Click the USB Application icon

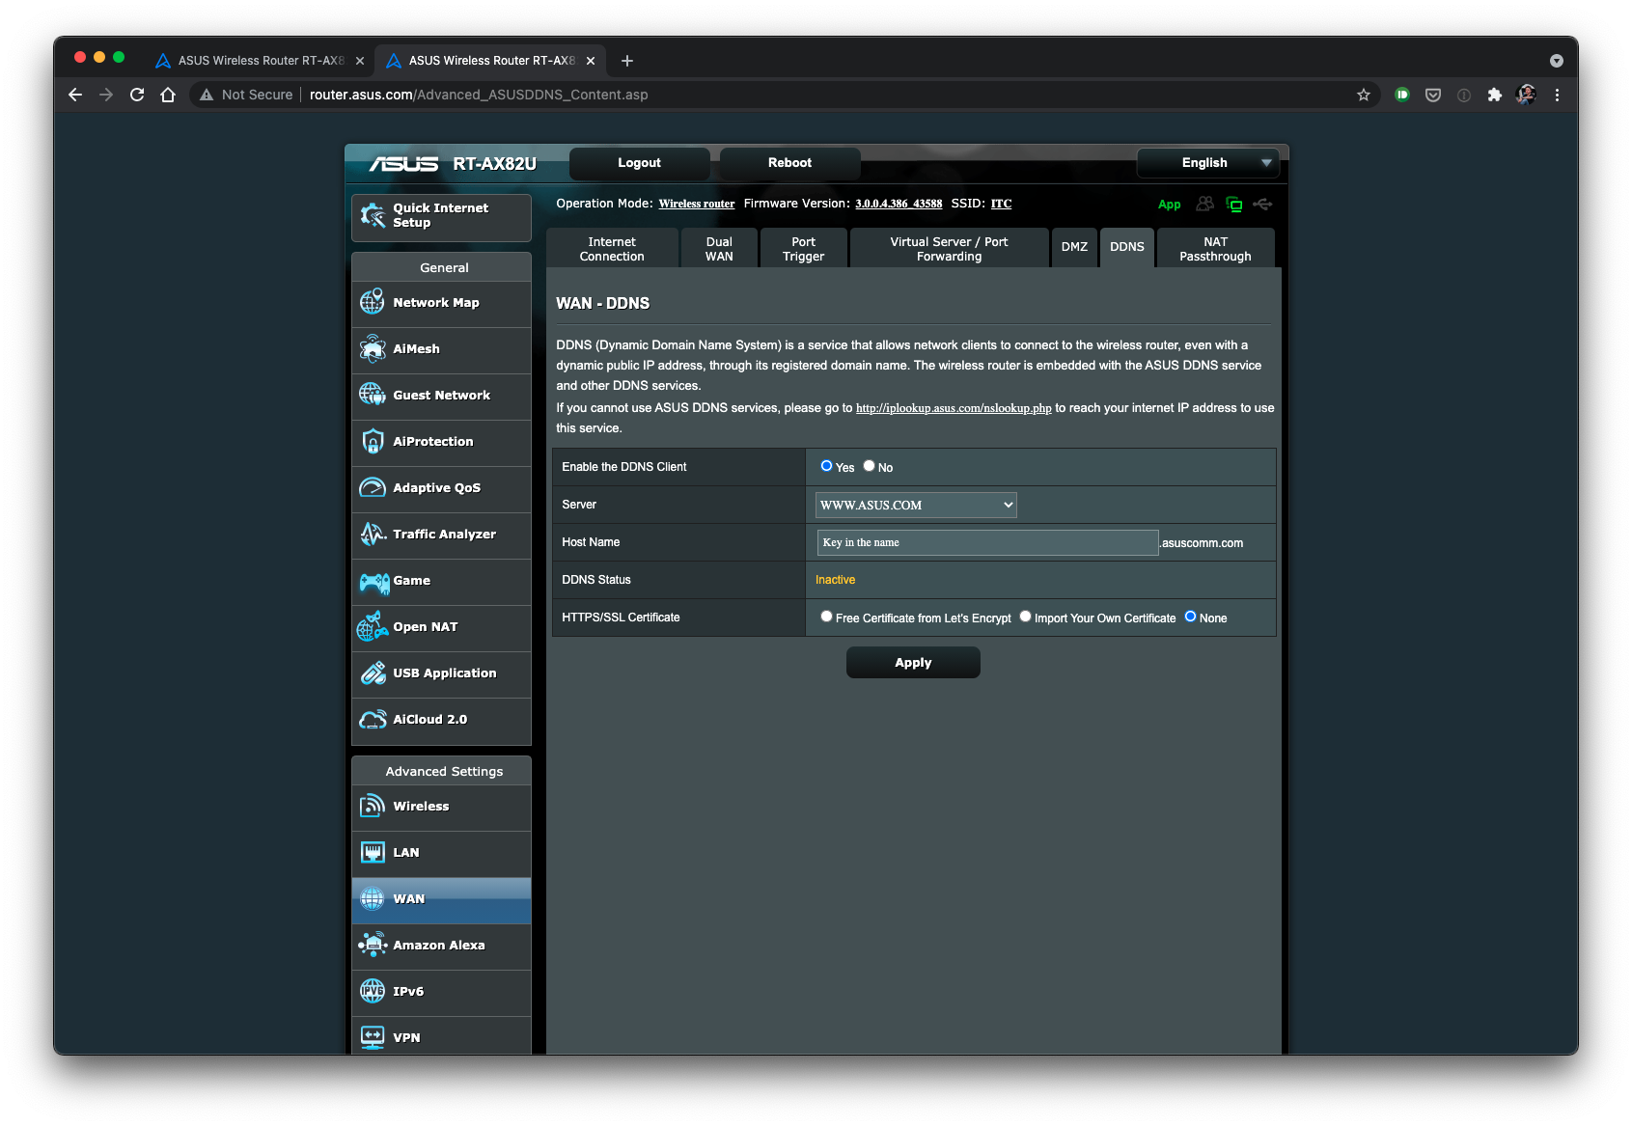373,673
